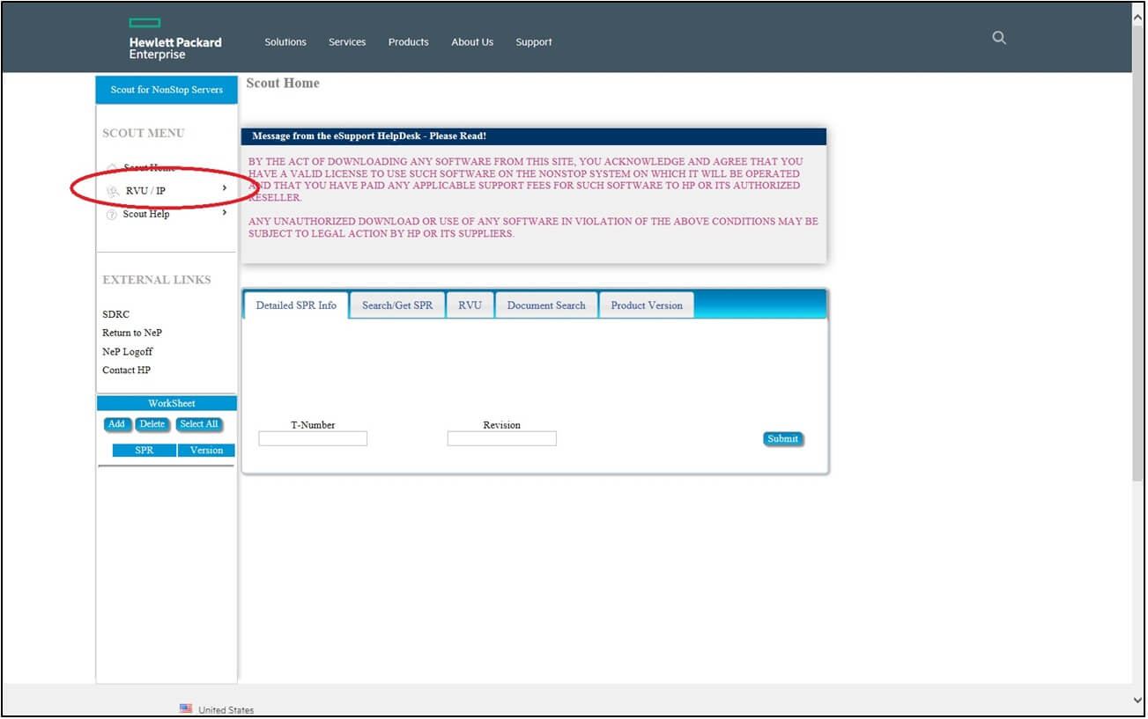Viewport: 1148px width, 719px height.
Task: Click the WorkSheet panel header
Action: pos(167,403)
